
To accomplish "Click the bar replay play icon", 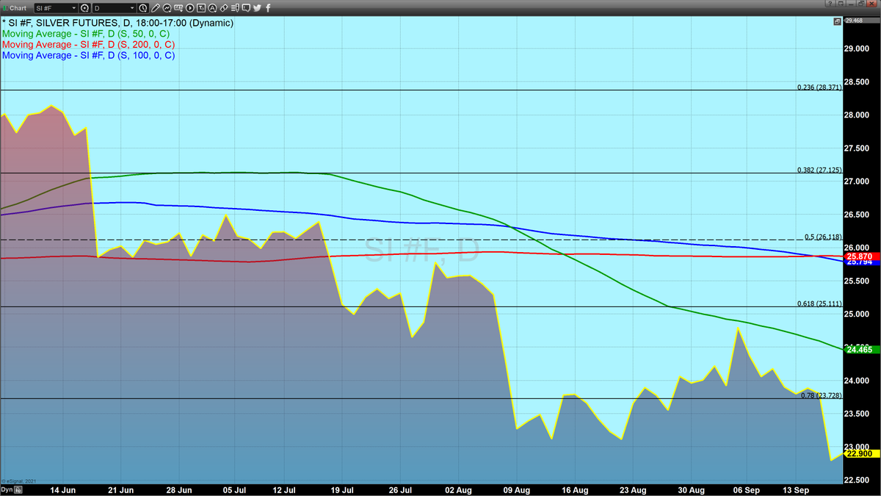I will pos(189,8).
